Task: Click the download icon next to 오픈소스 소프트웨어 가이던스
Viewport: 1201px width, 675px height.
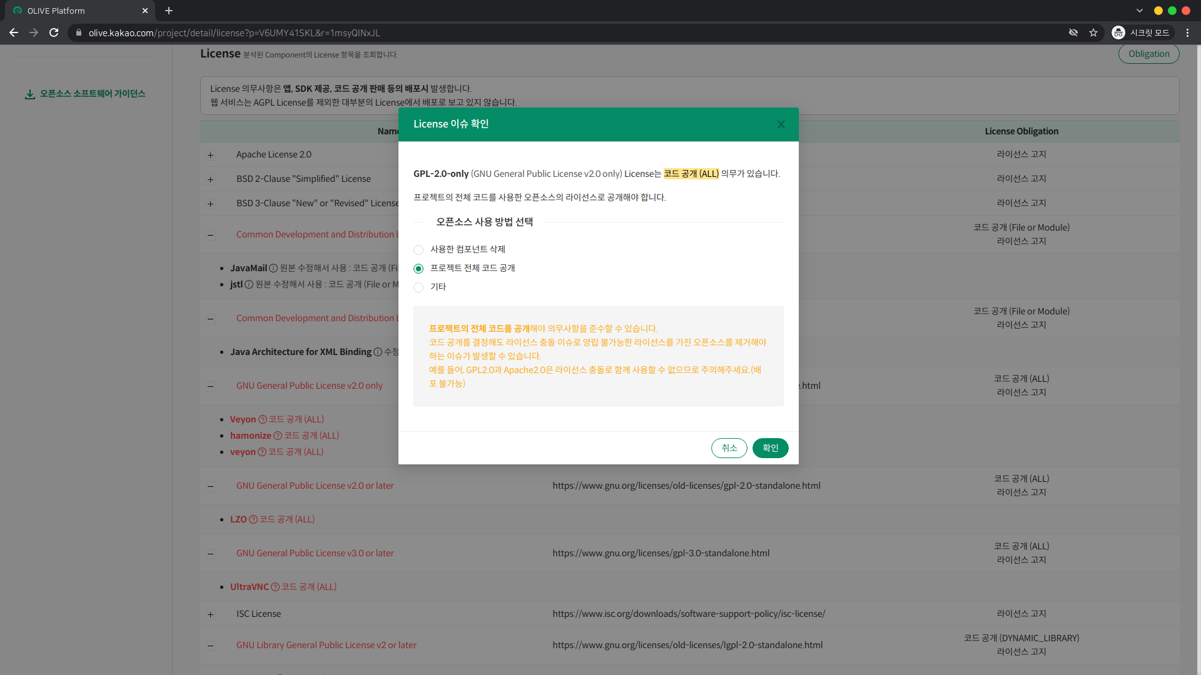Action: [x=29, y=94]
